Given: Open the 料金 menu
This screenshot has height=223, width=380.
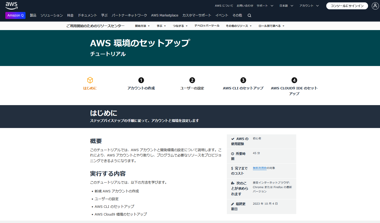Looking at the screenshot, I should click(x=70, y=15).
